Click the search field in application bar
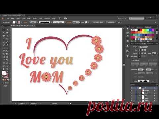159x119 pixels. click(136, 18)
